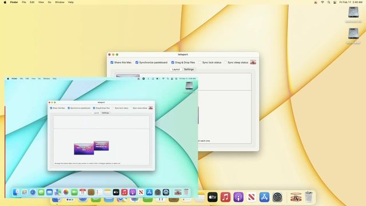The image size is (366, 206).
Task: Open Launchpad in the teal desktop dock
Action: (25, 192)
